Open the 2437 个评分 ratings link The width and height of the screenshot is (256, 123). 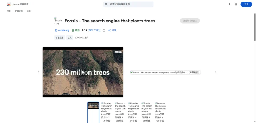pos(94,30)
